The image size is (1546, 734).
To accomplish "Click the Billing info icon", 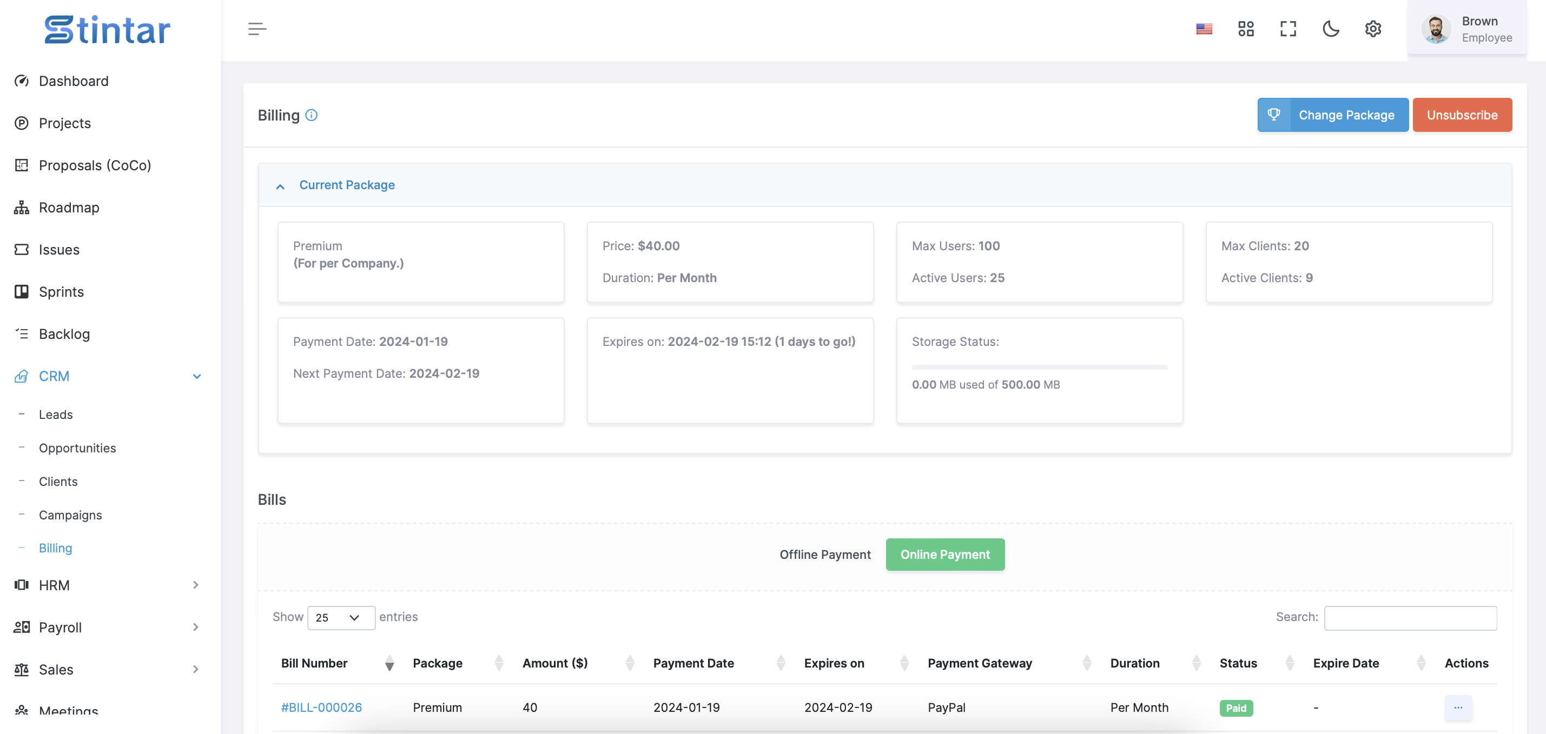I will tap(312, 115).
